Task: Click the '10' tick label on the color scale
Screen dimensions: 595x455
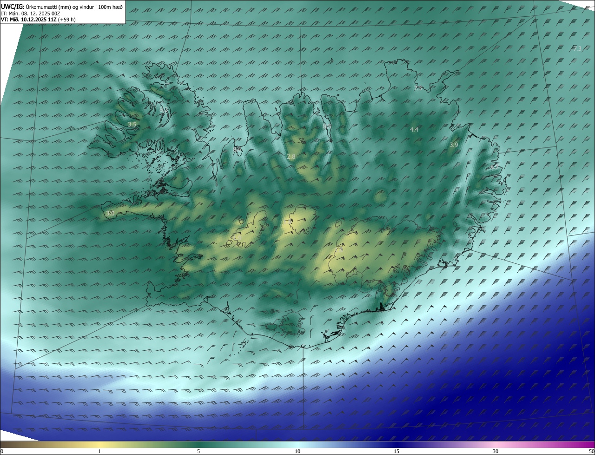Action: [x=297, y=451]
